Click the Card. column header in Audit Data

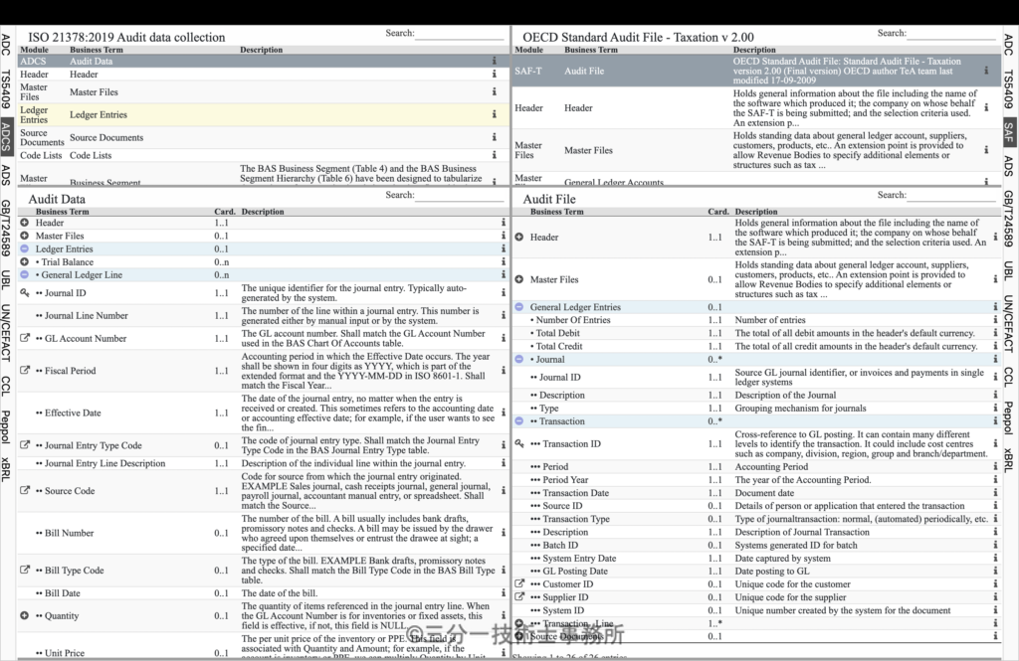(225, 212)
